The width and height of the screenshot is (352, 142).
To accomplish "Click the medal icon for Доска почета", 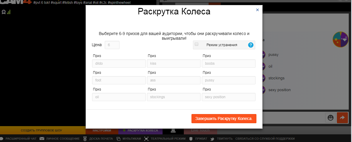I will (x=85, y=138).
